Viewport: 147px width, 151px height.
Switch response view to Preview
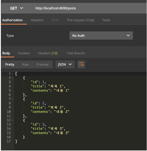coord(43,64)
